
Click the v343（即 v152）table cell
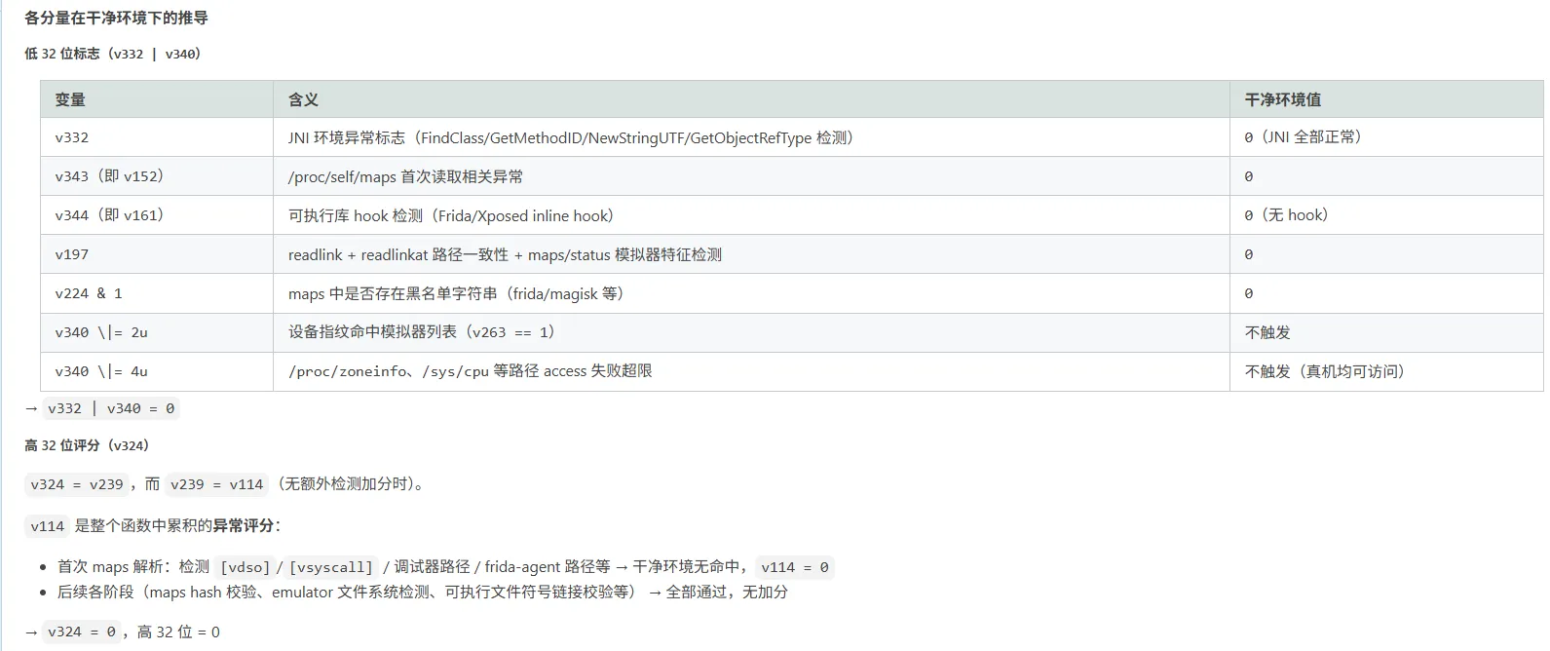click(109, 176)
